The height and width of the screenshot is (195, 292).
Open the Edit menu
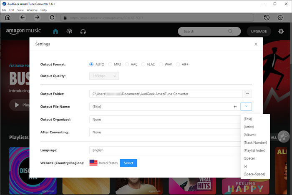12,10
